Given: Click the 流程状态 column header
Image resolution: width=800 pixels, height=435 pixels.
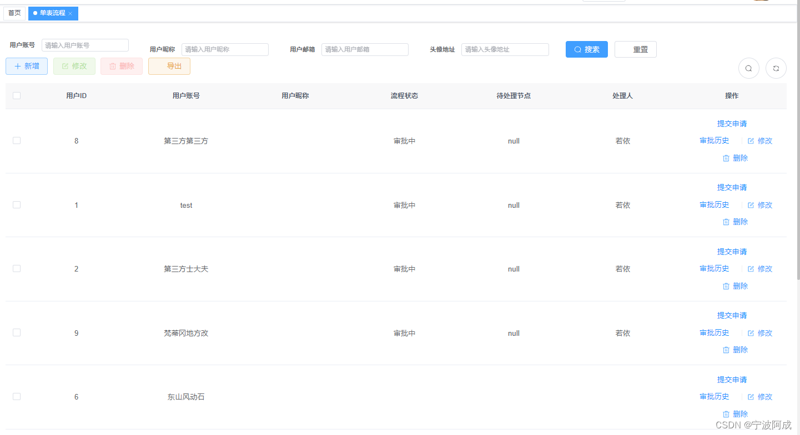Looking at the screenshot, I should coord(404,96).
